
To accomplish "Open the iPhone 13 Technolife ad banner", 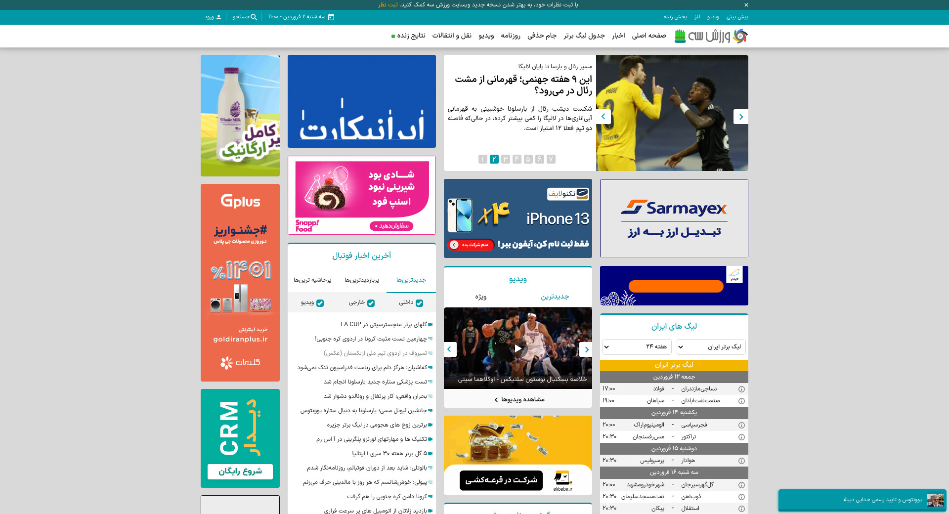I will coord(518,218).
